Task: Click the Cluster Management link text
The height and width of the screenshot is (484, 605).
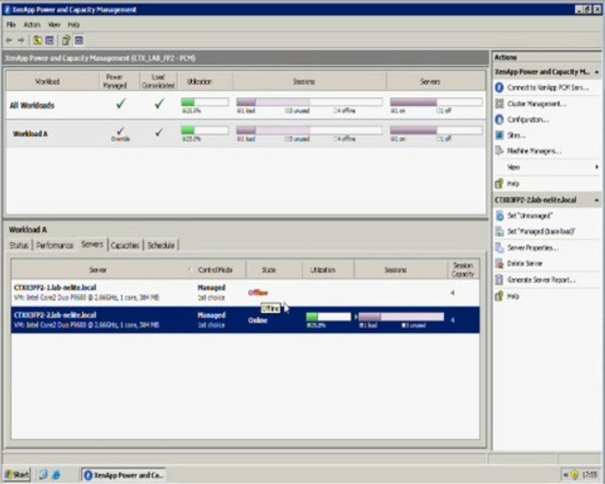Action: (536, 104)
